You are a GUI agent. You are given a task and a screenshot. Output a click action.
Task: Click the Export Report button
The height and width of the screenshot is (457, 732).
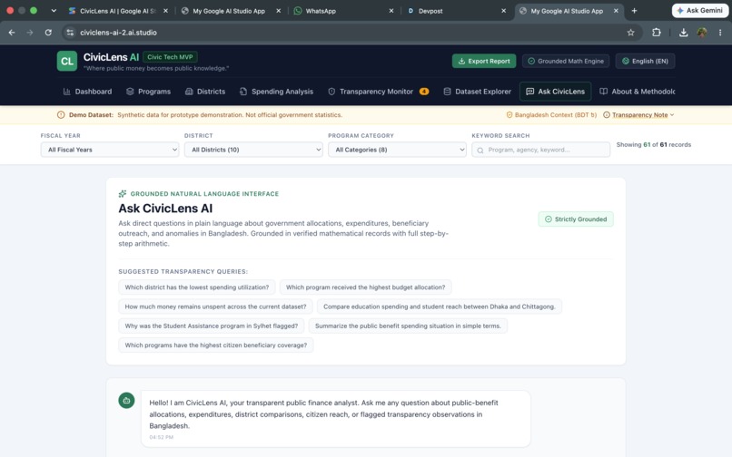[x=484, y=61]
